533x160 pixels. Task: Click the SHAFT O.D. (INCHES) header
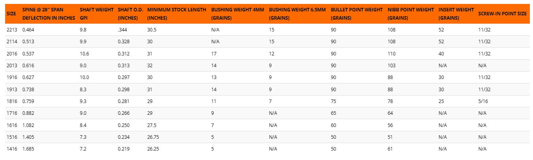(130, 14)
